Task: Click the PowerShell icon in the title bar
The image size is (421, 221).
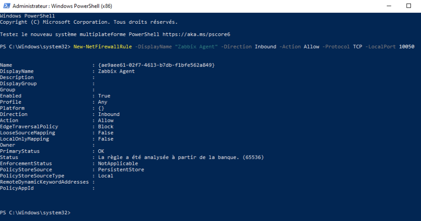Action: point(5,6)
